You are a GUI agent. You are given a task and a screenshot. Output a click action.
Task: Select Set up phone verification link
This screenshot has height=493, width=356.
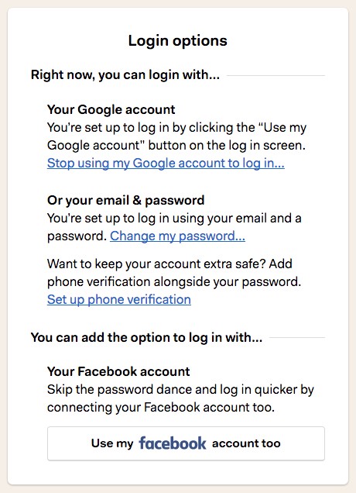(x=119, y=299)
